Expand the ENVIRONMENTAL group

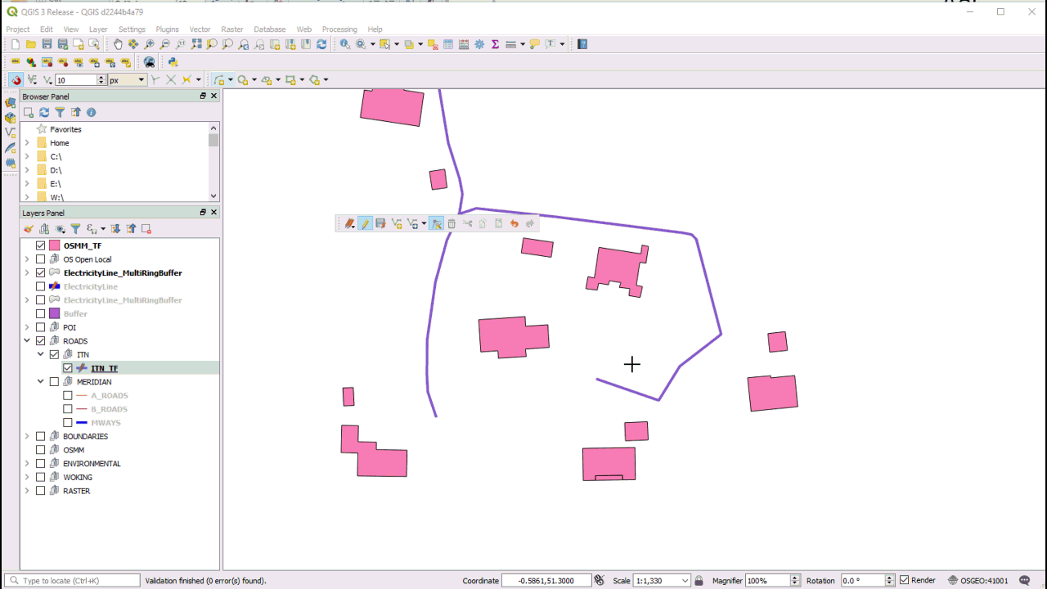tap(27, 464)
